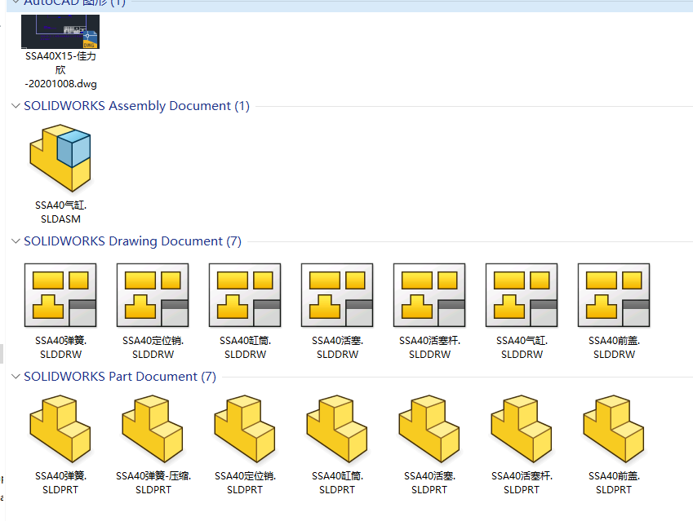
Task: Click the SOLIDWORKS Part Document (7) header
Action: point(120,377)
